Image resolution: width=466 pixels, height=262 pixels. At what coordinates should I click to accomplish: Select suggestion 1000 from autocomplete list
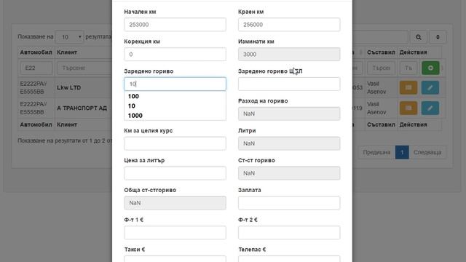[175, 116]
